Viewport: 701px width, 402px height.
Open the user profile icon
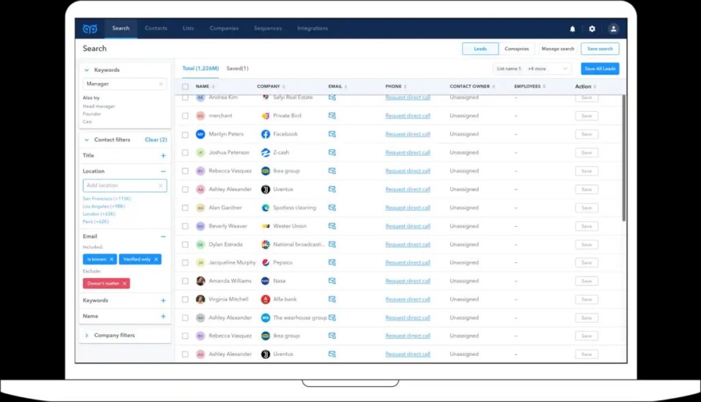click(613, 28)
